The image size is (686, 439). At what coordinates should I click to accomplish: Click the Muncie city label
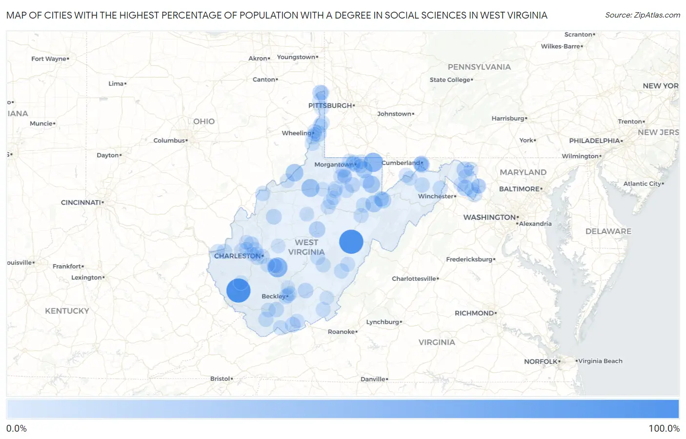tap(41, 124)
